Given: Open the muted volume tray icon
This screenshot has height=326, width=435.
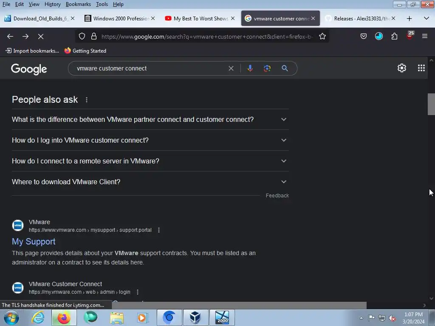Looking at the screenshot, I should [x=392, y=318].
